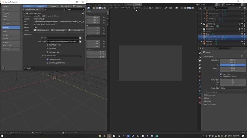
Task: Toggle the Official add-ons filter
Action: 29,6
